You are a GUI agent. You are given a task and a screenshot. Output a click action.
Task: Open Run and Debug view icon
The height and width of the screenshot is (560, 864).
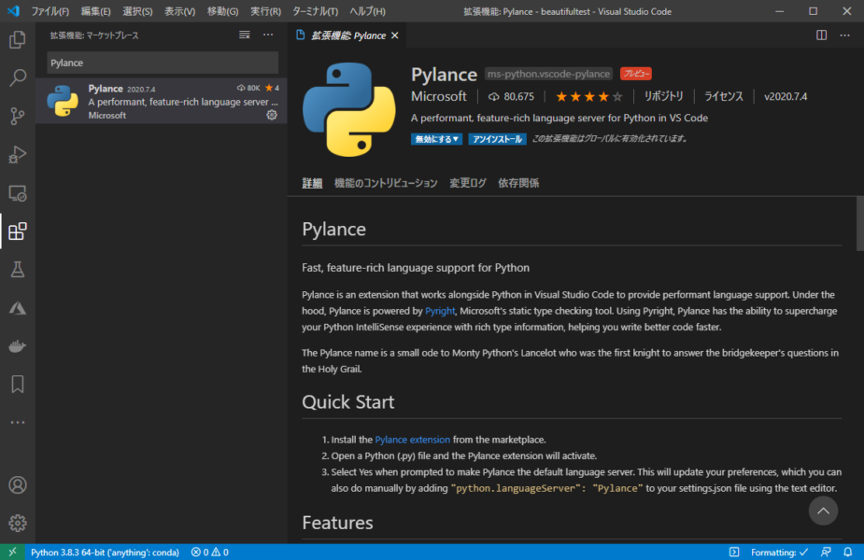click(17, 155)
